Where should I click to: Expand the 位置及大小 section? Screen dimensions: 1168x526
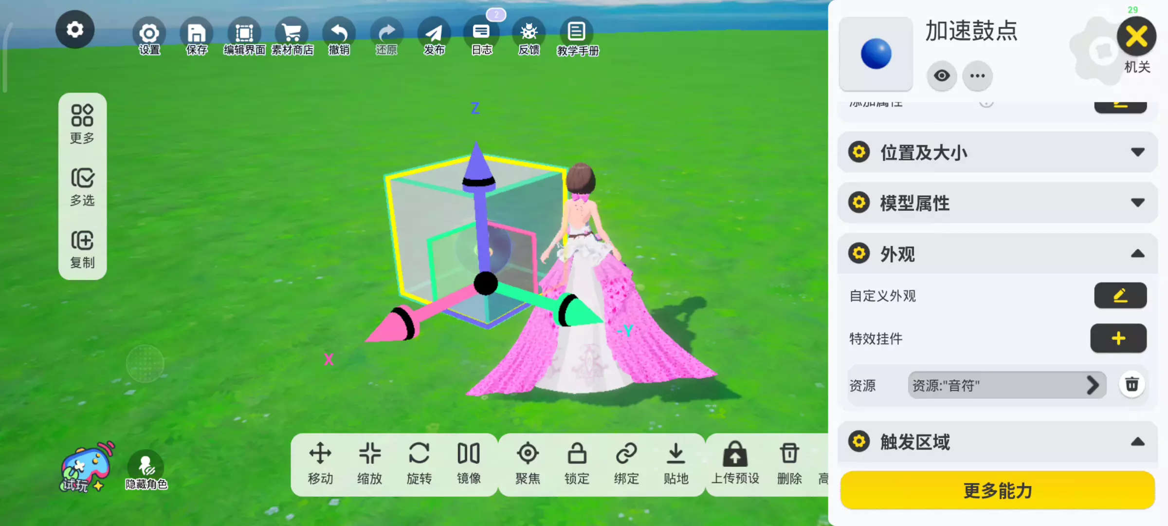pyautogui.click(x=997, y=152)
